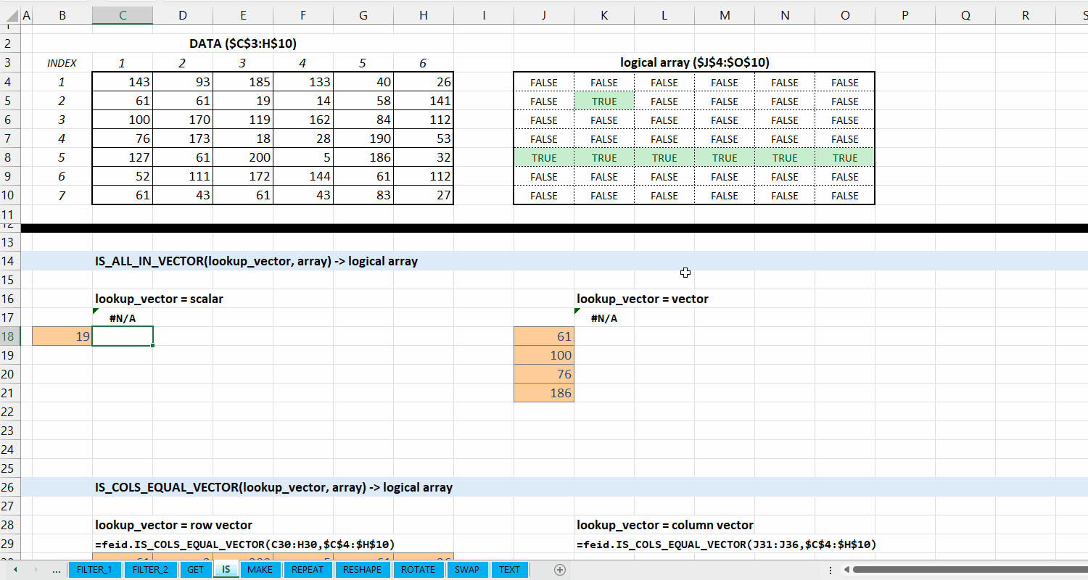Click the formula text referencing J31:J36
Image resolution: width=1088 pixels, height=580 pixels.
click(726, 544)
